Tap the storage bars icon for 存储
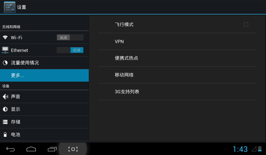Viewport: 266px width, 155px height. click(5, 122)
